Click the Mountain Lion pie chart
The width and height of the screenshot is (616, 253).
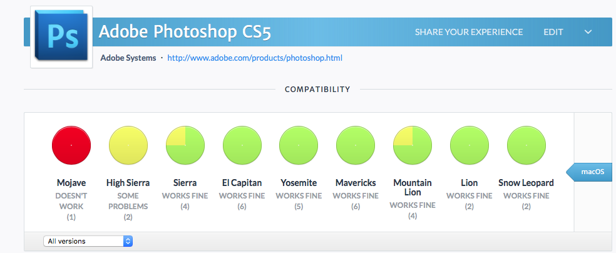[x=413, y=145]
